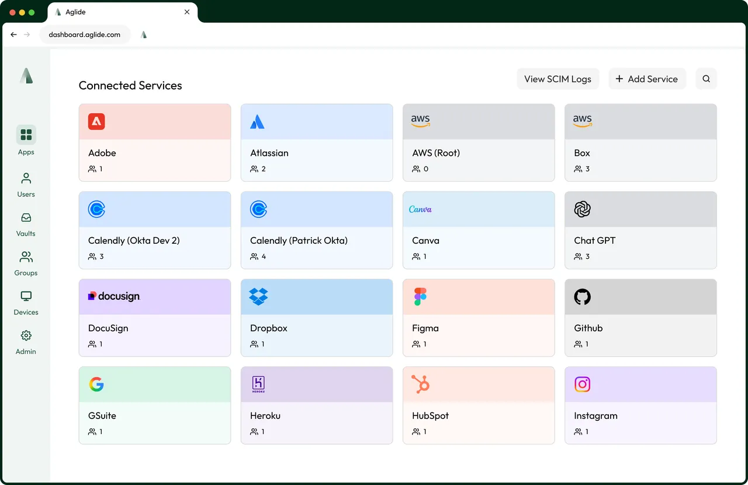Open the GSuite service name
This screenshot has width=748, height=485.
tap(102, 416)
